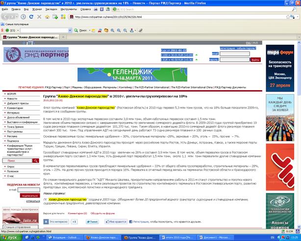Click the rzd-partner site favicon in address bar
This screenshot has height=241, width=301.
(72, 17)
